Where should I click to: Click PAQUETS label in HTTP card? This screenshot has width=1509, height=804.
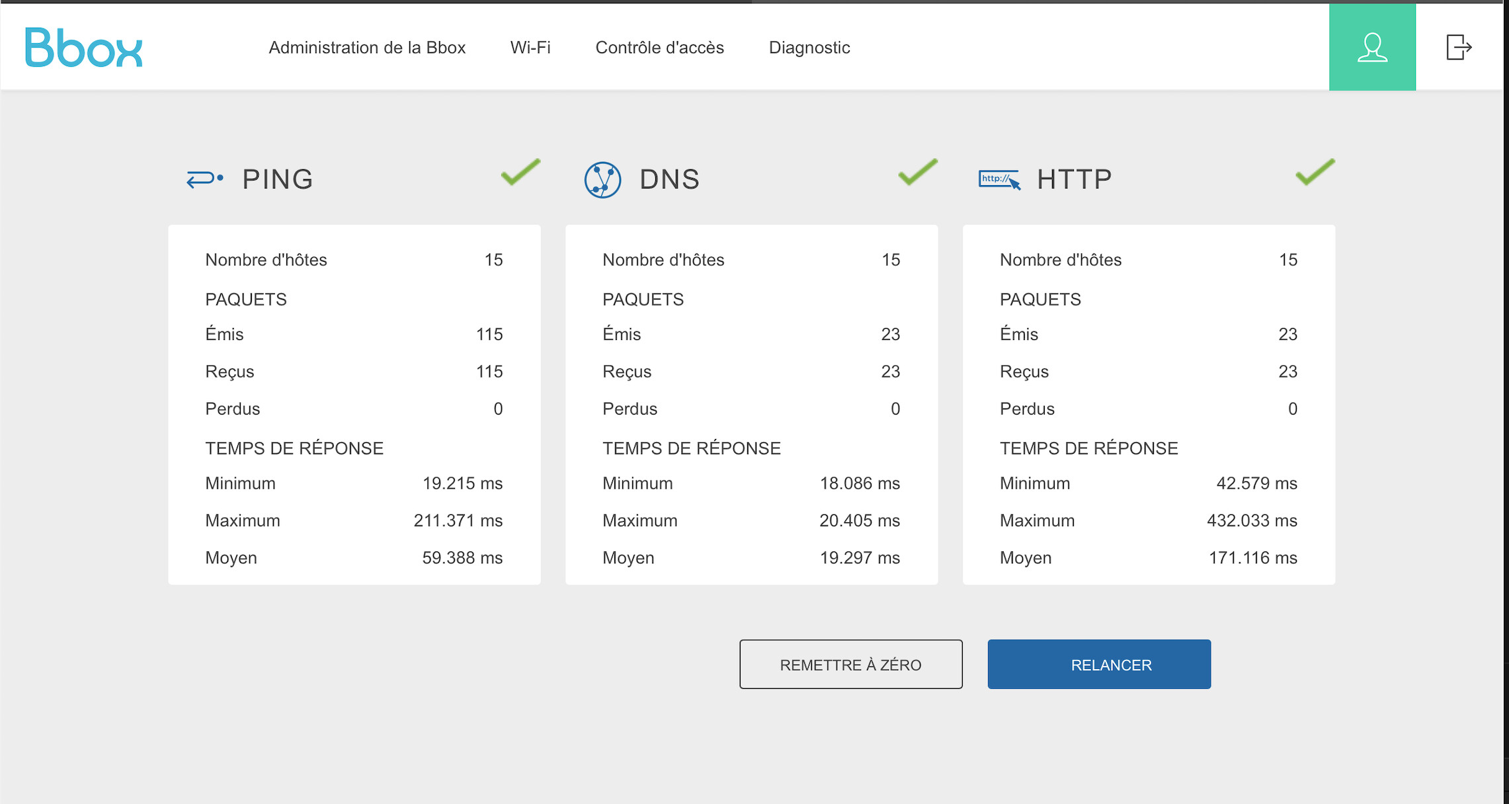pos(1040,300)
